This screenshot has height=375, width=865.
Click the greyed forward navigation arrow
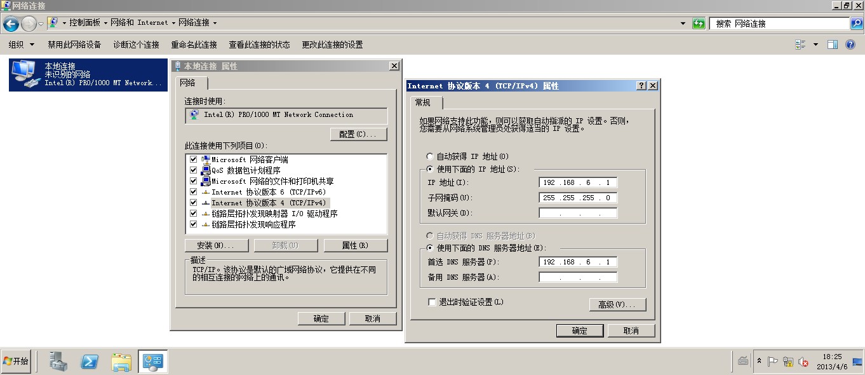click(x=29, y=24)
